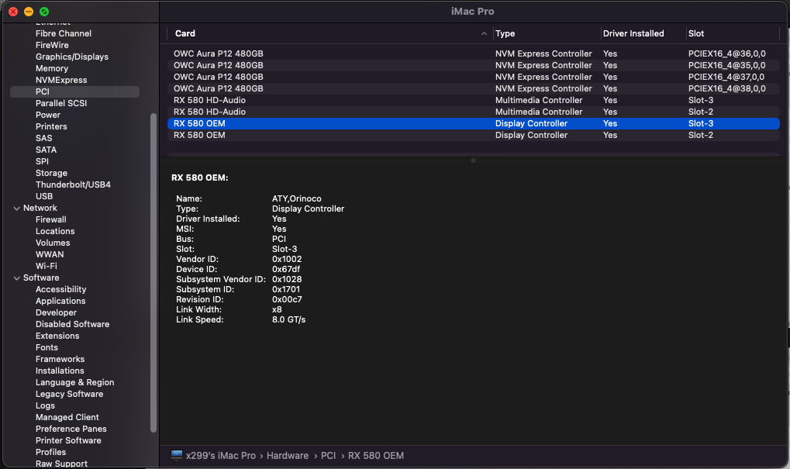
Task: Open Logs under Software
Action: 45,405
